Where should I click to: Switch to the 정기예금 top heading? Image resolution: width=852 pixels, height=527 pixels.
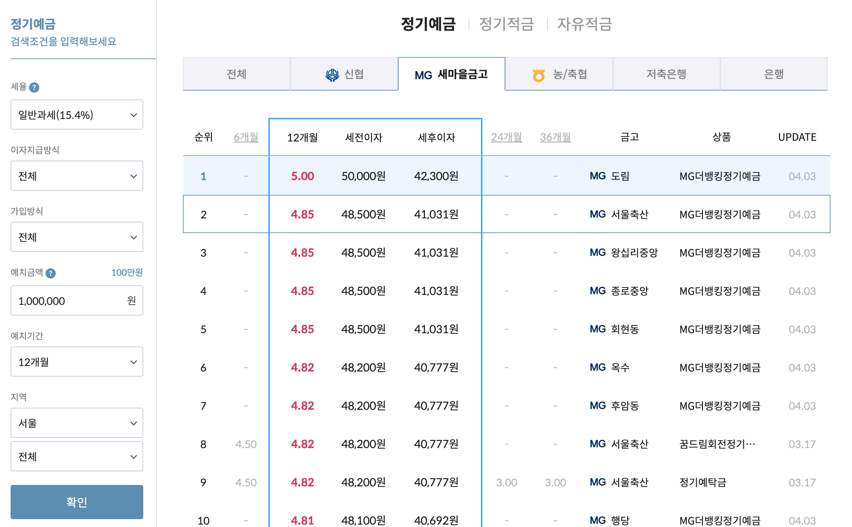tap(428, 24)
